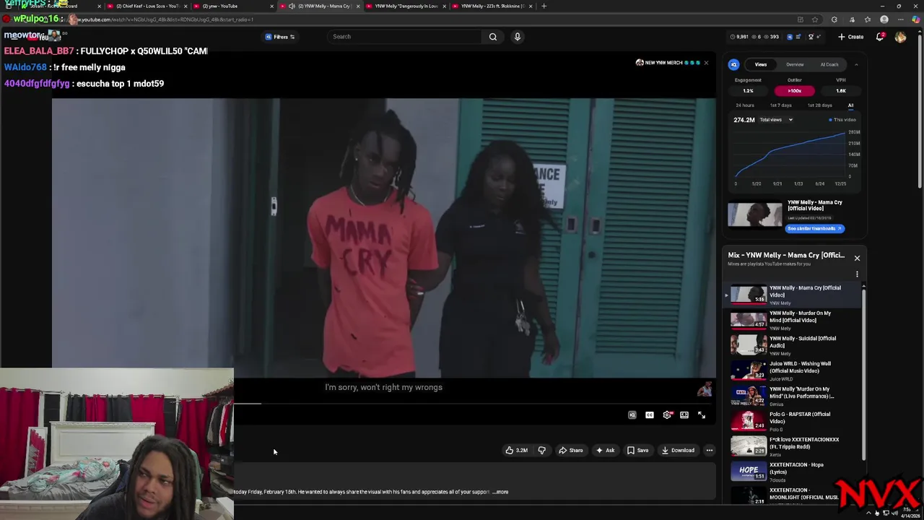Close the NEW YNW MERCH banner

click(706, 63)
